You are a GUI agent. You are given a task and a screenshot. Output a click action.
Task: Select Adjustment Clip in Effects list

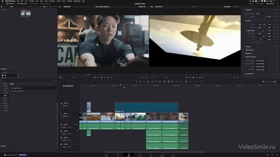33,88
